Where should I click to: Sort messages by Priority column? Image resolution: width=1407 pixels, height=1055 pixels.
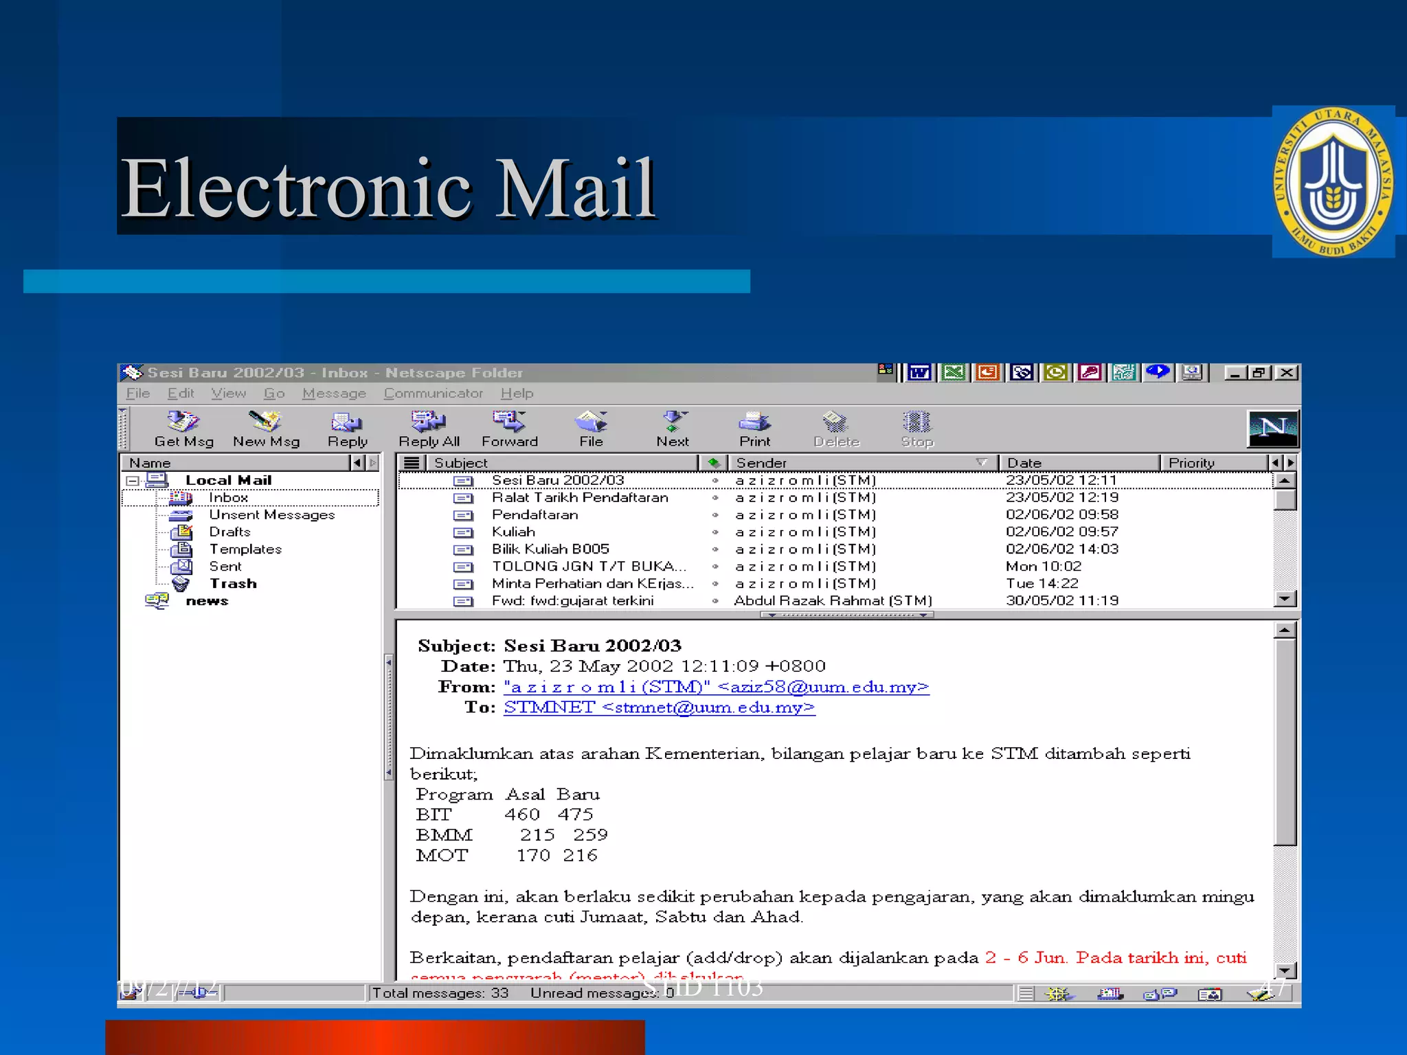[1213, 463]
